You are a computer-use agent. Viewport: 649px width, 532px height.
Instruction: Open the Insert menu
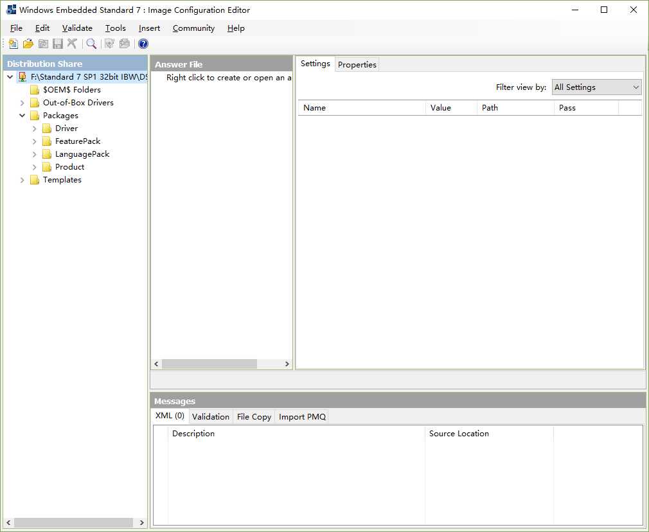coord(149,28)
